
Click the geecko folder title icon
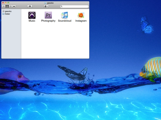click(x=45, y=3)
